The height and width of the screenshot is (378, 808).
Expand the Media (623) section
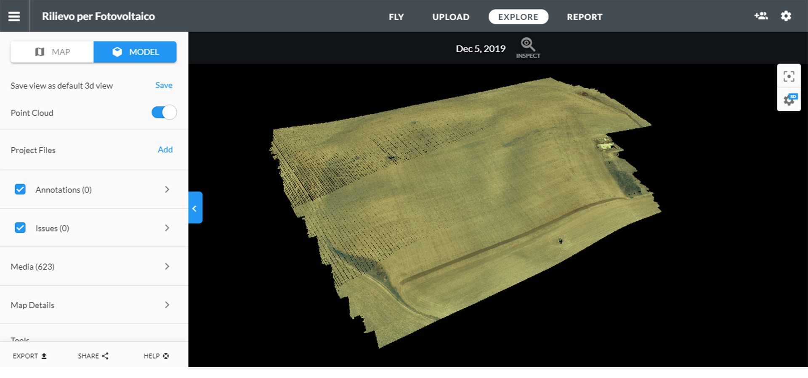[167, 266]
